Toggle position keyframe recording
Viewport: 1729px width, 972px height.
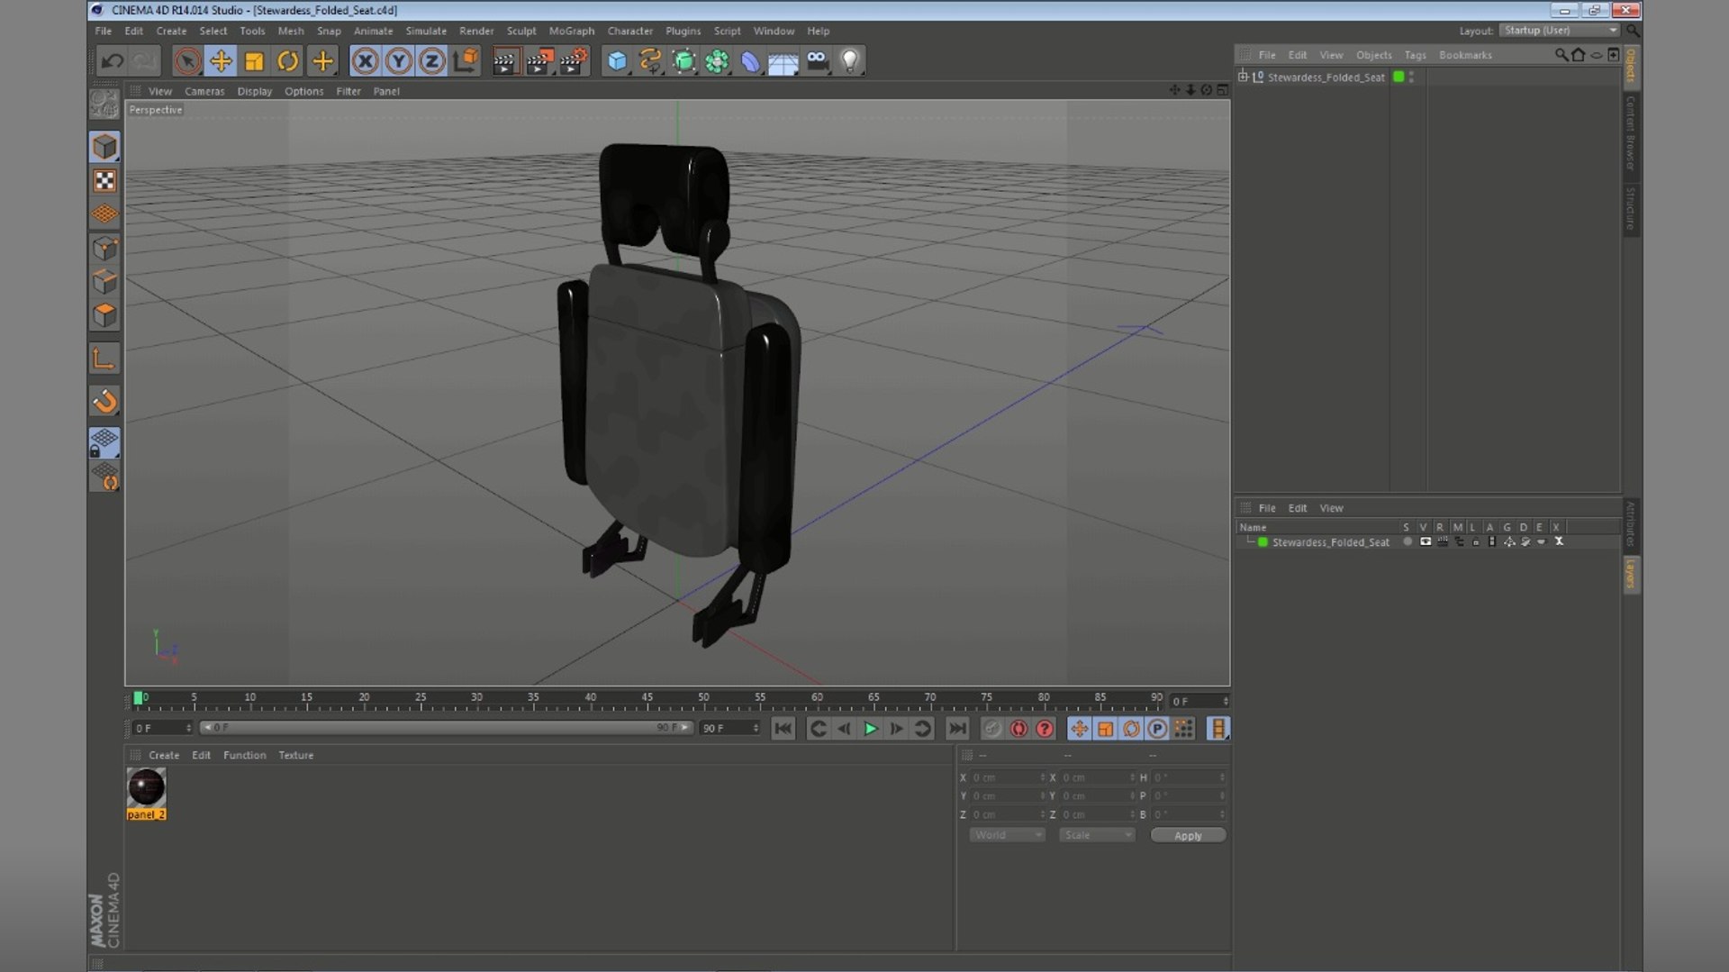pos(1079,729)
